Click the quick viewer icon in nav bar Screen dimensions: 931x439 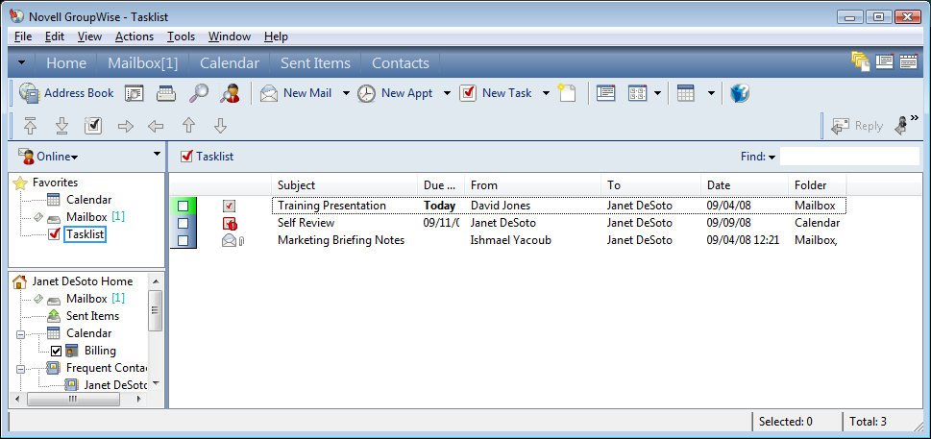click(x=885, y=61)
